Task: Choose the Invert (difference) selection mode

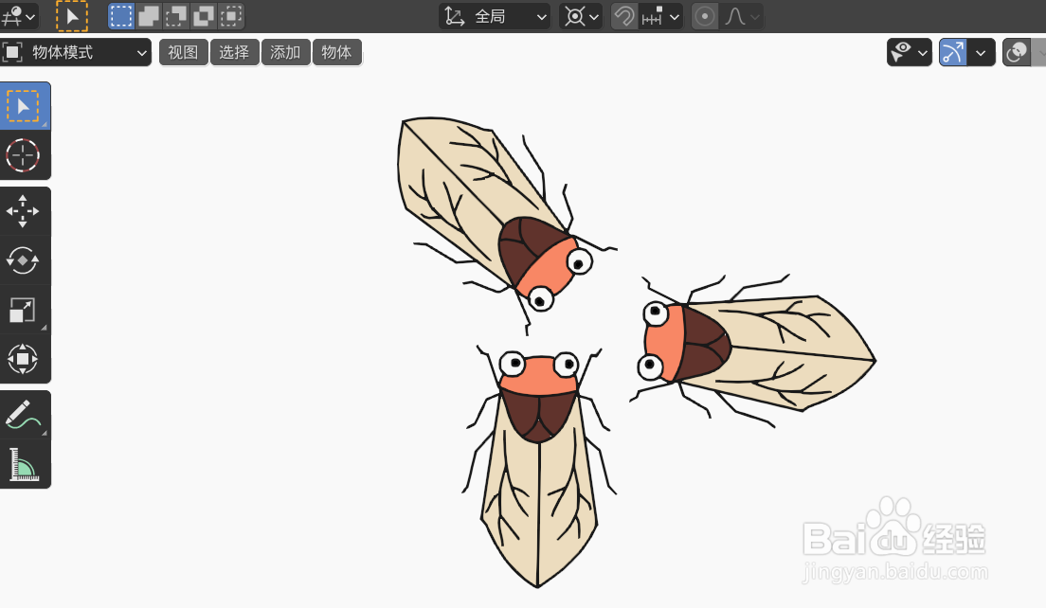Action: point(203,16)
